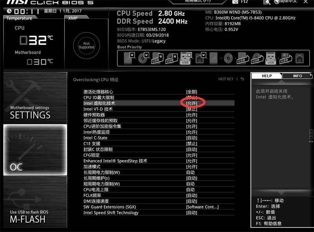Select the legacy hard disk boot icon
314x232 pixels.
[x=214, y=58]
